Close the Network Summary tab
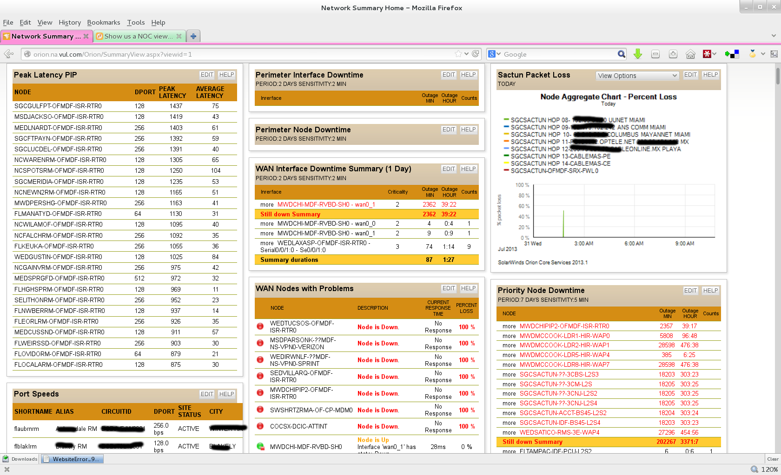The image size is (781, 475). coord(86,36)
